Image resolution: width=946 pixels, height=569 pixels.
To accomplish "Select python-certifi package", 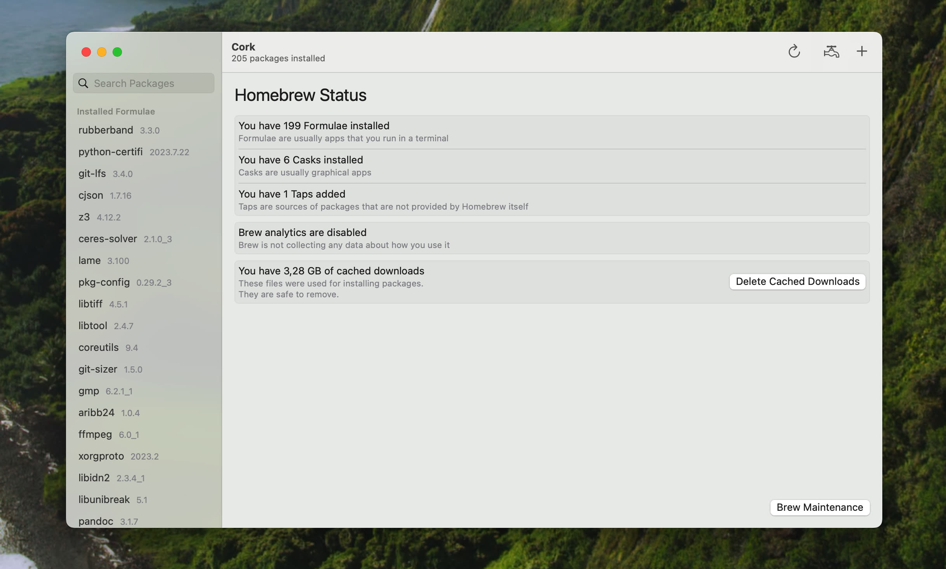I will tap(111, 152).
